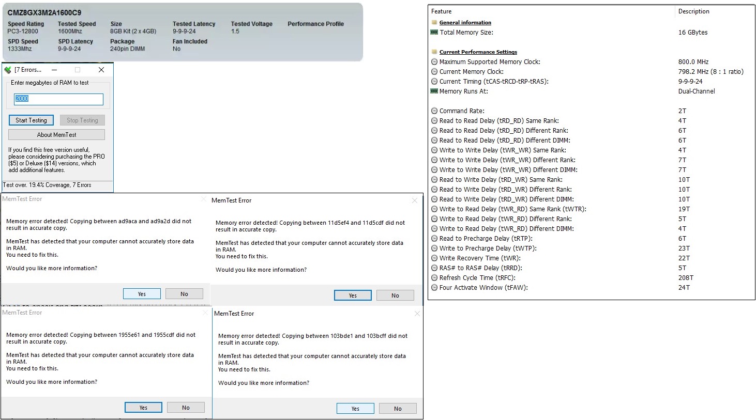Click icon beside Read to Precharge Delay (tRTP)
Image resolution: width=756 pixels, height=420 pixels.
coord(434,238)
